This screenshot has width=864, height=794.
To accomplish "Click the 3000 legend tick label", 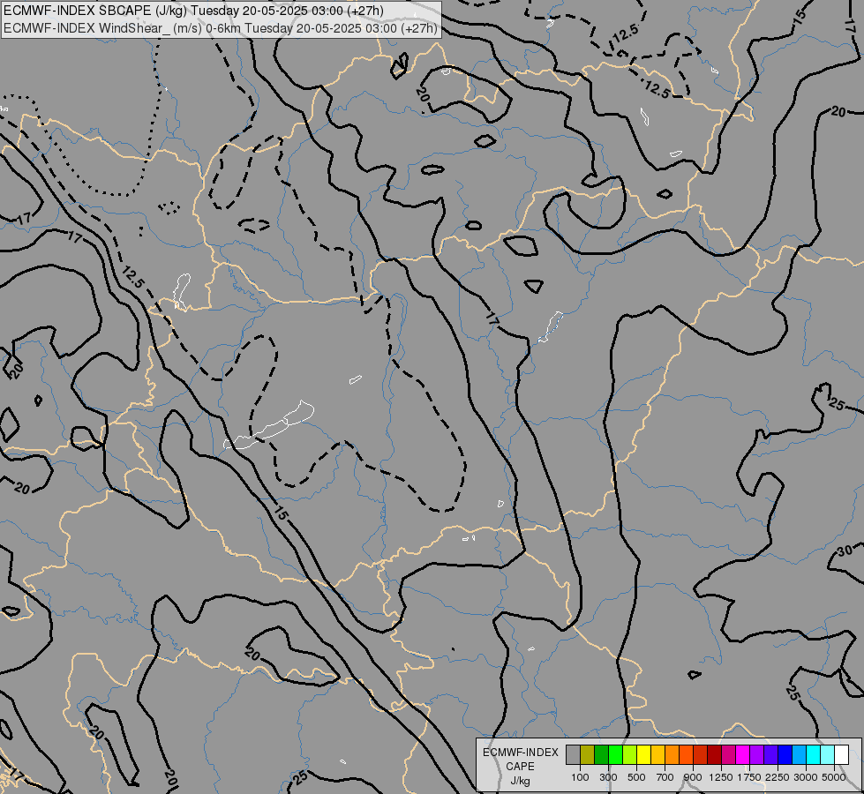I will [x=806, y=777].
